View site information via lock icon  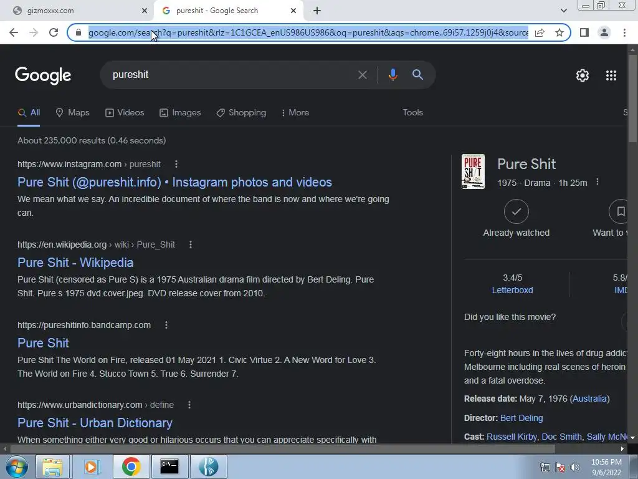(x=79, y=32)
